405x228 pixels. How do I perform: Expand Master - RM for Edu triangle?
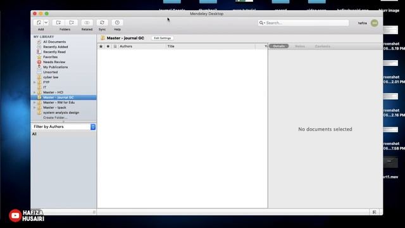[34, 103]
